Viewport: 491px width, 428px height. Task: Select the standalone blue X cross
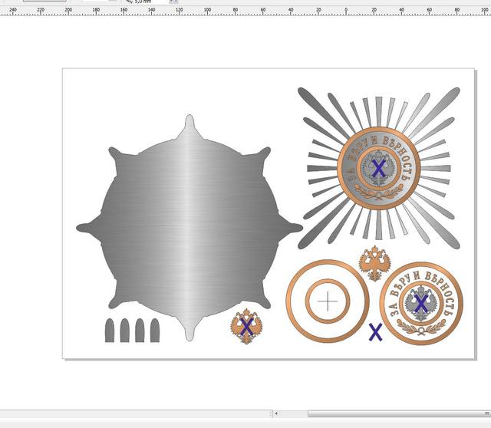point(375,332)
